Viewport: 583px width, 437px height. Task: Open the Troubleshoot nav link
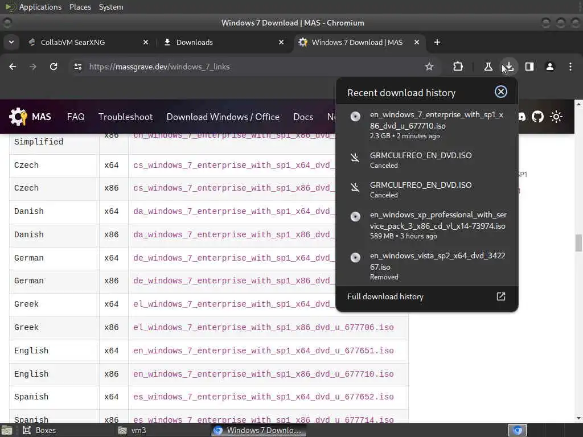coord(126,117)
